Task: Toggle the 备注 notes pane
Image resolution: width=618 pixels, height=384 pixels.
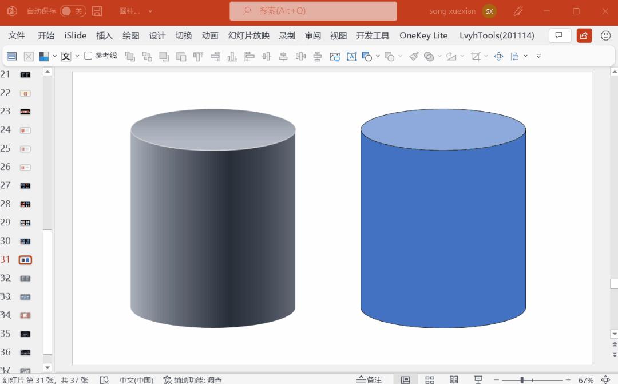Action: point(369,380)
